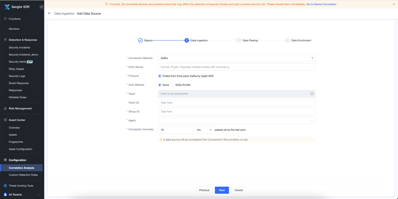Collapse the sidebar with the arrow toggle
Screen dimensions: 398x199
point(41,7)
